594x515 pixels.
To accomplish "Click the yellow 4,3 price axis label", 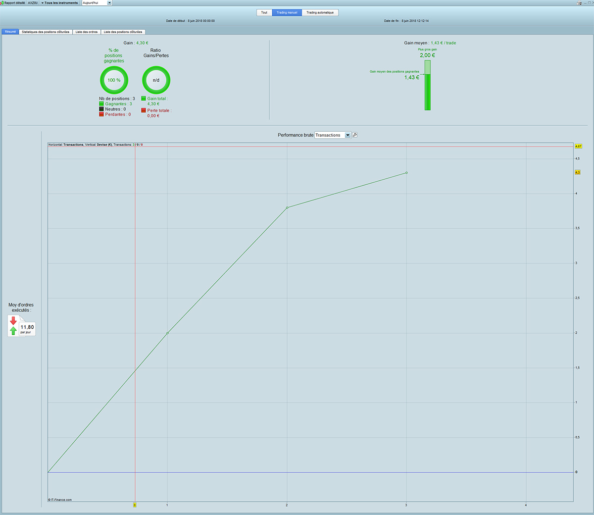I will [577, 172].
